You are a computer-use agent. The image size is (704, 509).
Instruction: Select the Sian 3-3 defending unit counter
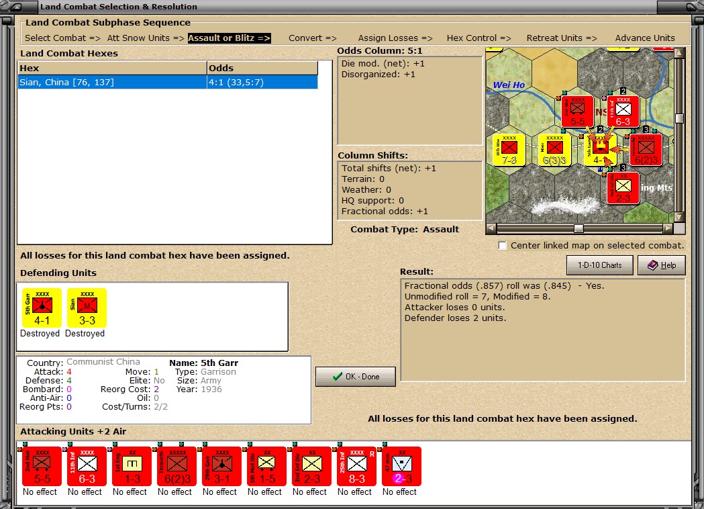[87, 308]
